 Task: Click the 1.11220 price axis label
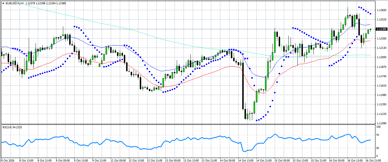pyautogui.click(x=381, y=114)
